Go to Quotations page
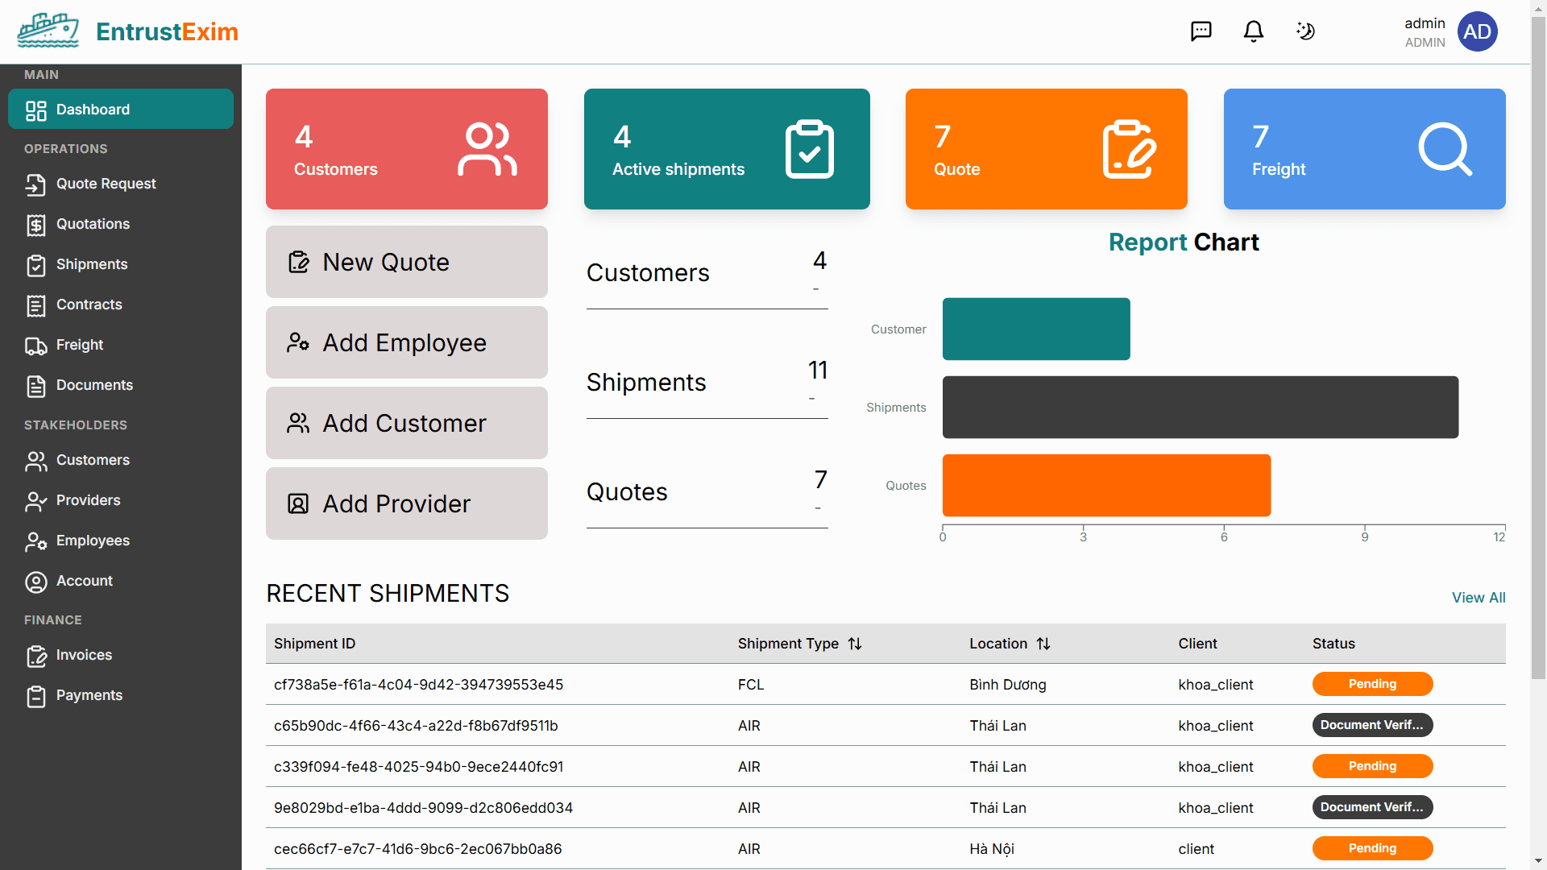Viewport: 1547px width, 870px height. [121, 225]
